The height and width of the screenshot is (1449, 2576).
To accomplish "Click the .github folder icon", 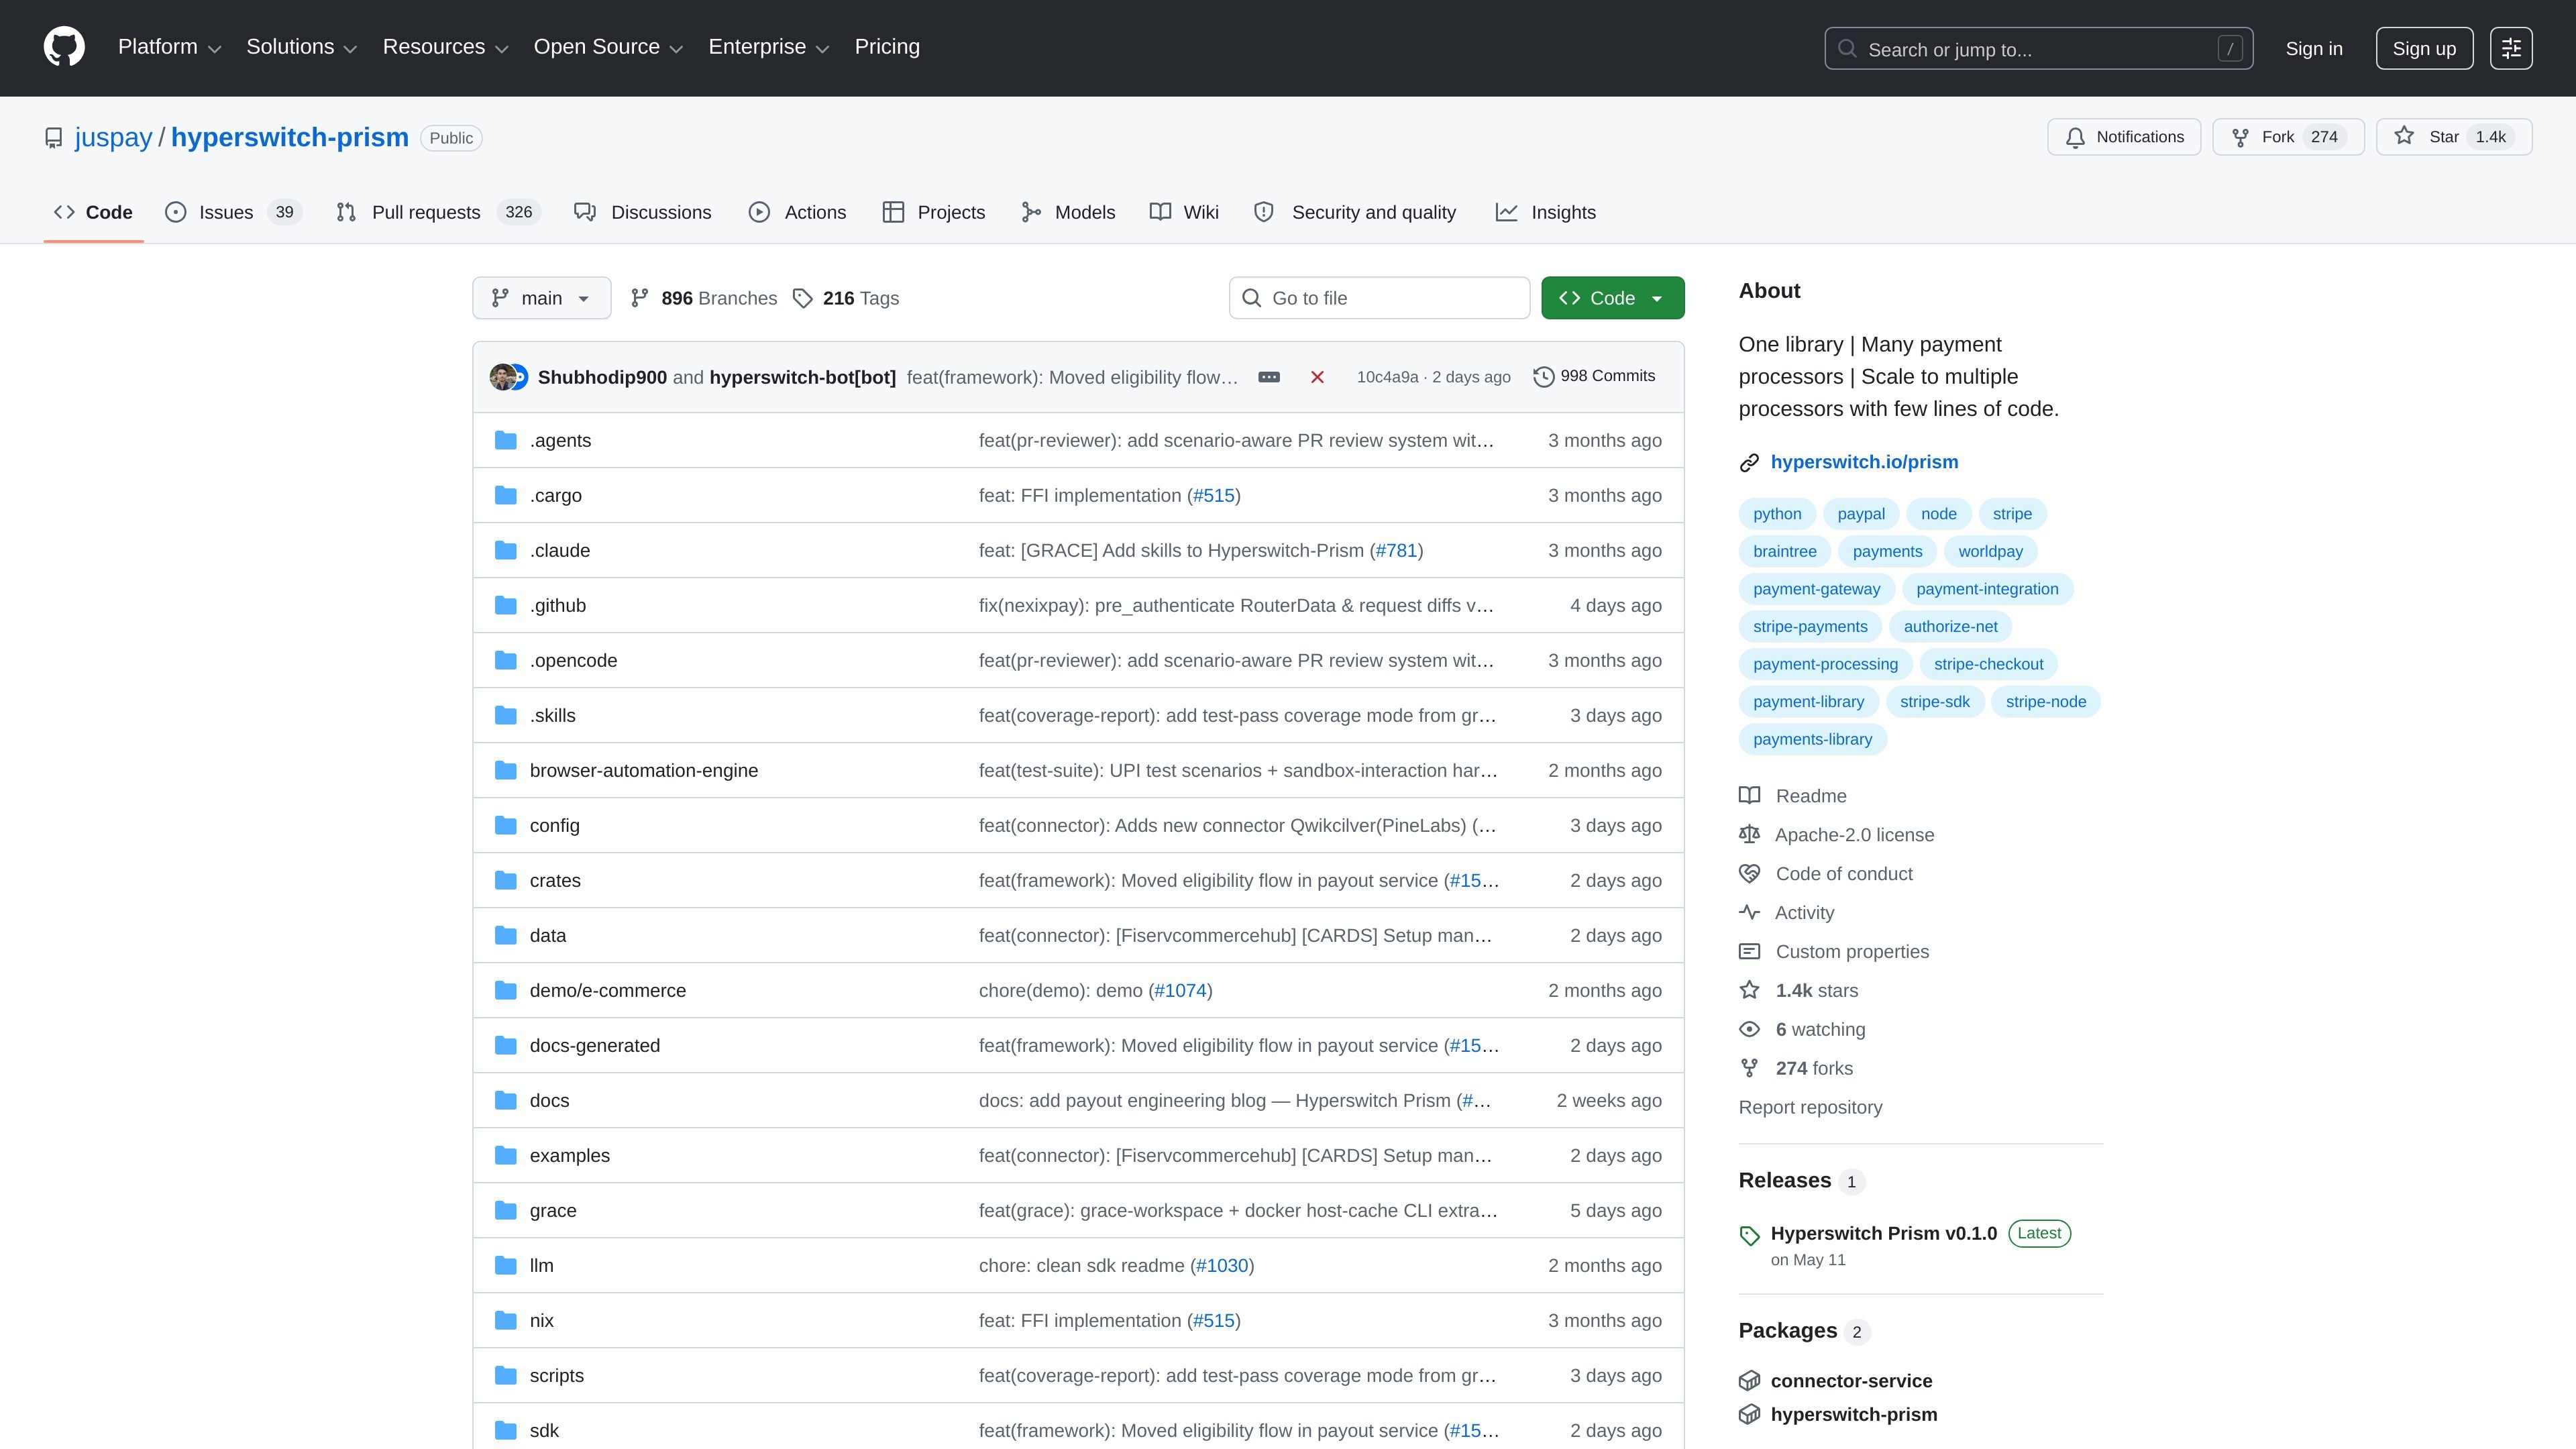I will pos(506,605).
